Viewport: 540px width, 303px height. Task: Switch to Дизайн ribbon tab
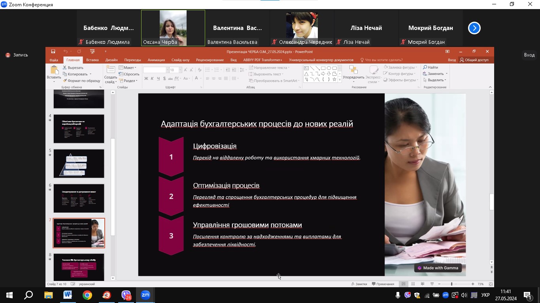pos(111,60)
